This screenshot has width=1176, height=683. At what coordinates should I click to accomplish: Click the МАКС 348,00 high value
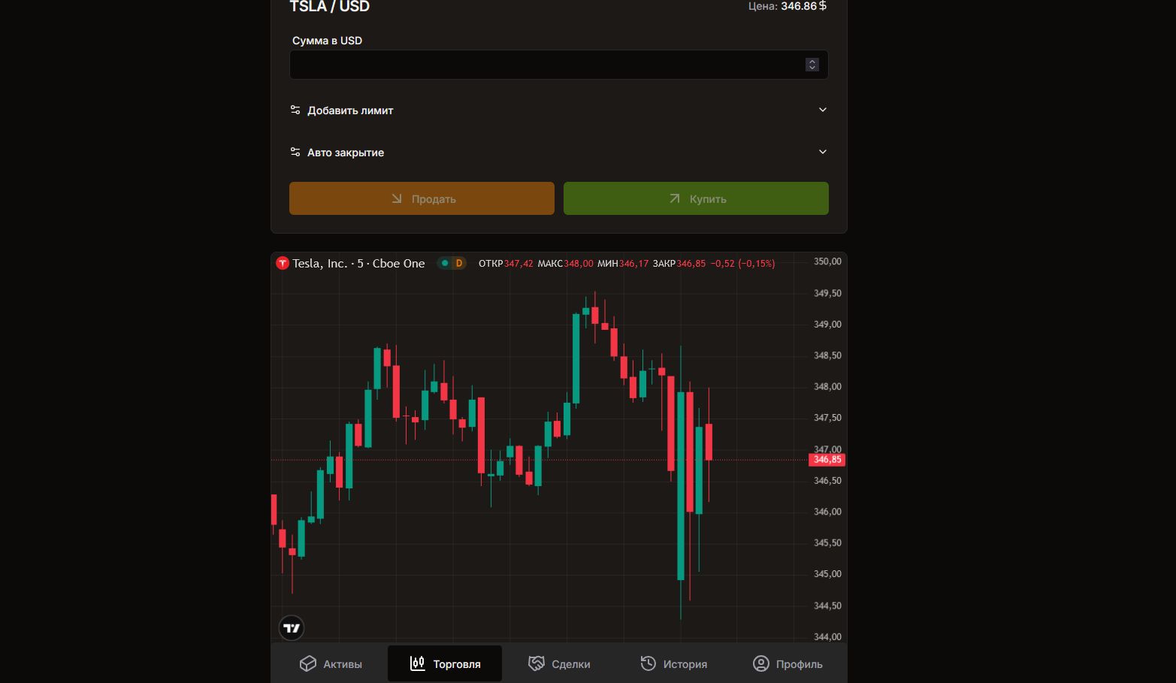[x=565, y=264]
